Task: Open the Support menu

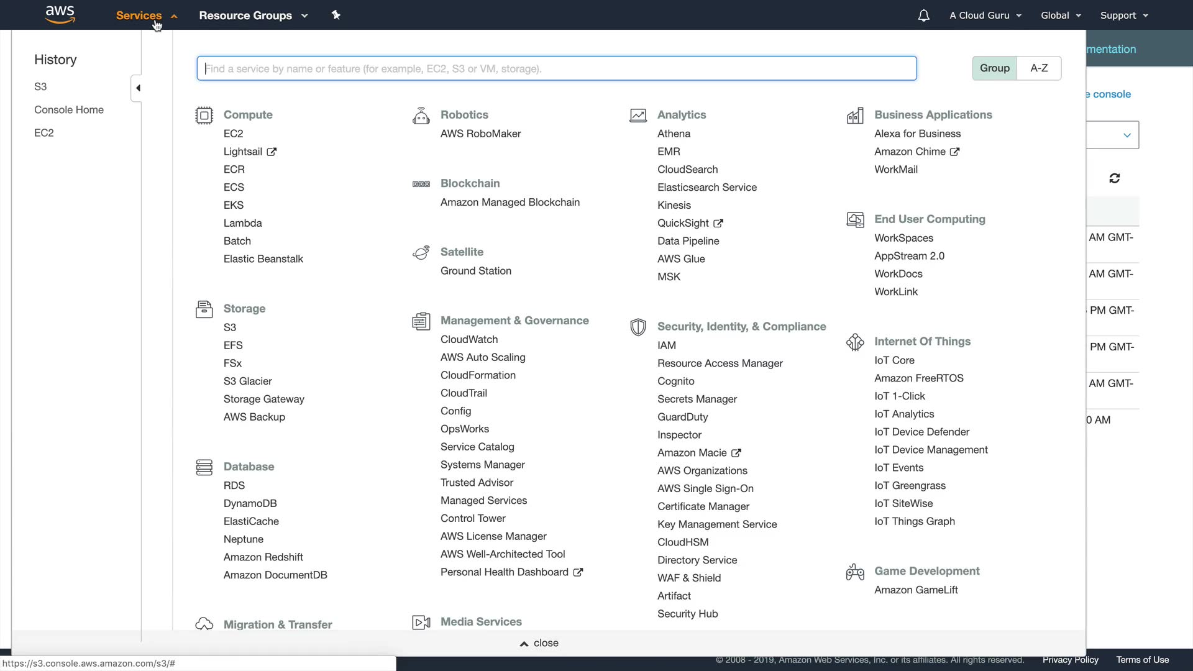Action: [x=1123, y=16]
